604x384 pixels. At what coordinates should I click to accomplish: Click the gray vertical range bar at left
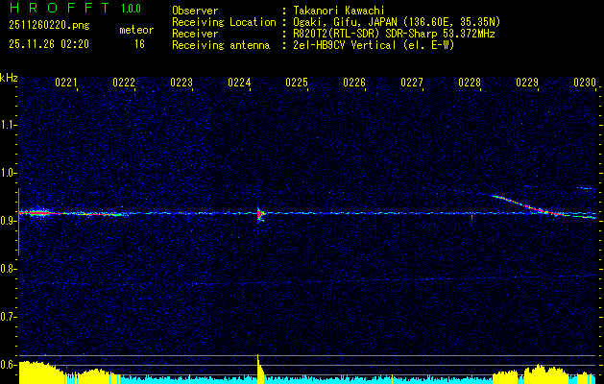point(18,222)
